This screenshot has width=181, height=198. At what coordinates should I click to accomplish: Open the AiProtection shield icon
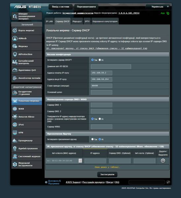pos(15,54)
